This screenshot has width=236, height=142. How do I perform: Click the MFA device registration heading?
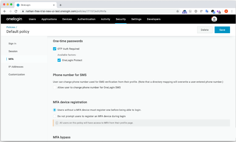[x=70, y=102]
